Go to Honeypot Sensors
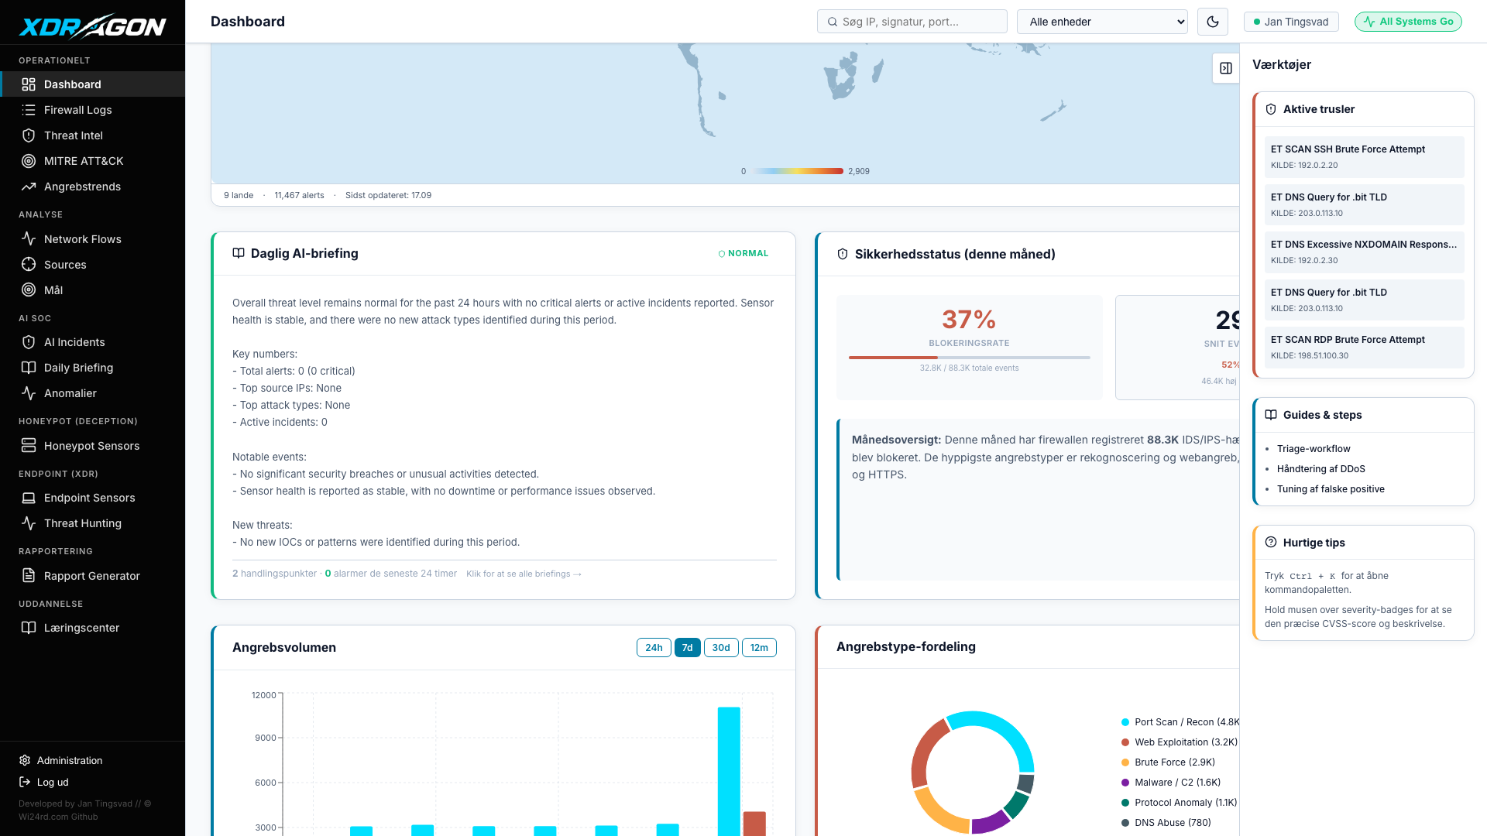The image size is (1487, 836). (93, 446)
